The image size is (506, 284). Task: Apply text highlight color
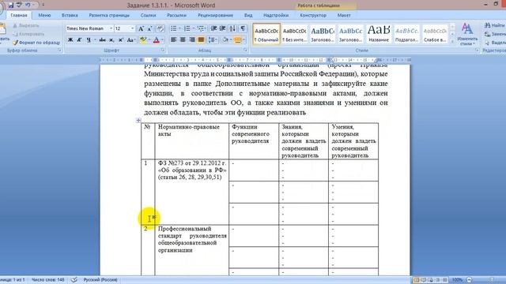pos(143,40)
